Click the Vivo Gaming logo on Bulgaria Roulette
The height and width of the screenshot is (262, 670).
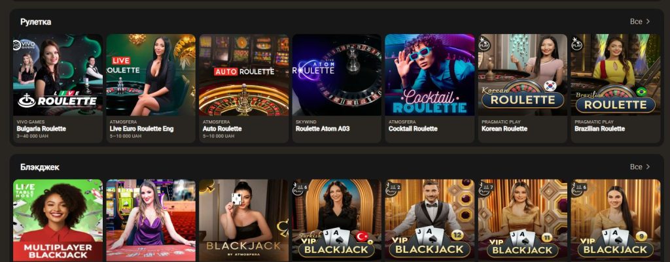(23, 45)
